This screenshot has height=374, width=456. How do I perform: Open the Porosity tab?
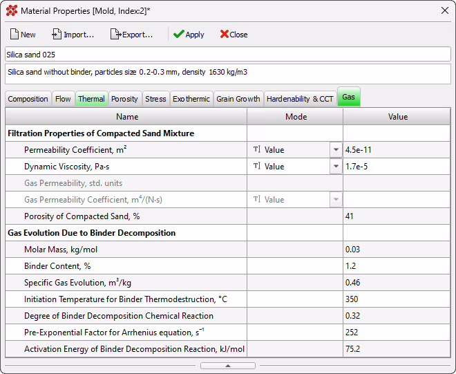click(124, 99)
